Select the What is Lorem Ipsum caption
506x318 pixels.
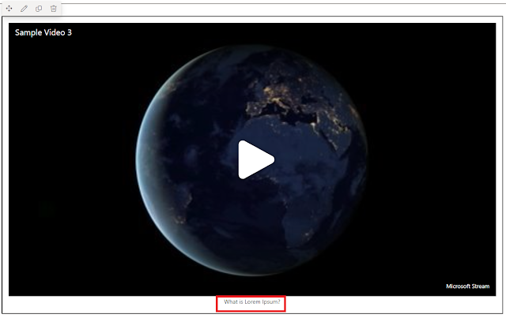click(252, 302)
